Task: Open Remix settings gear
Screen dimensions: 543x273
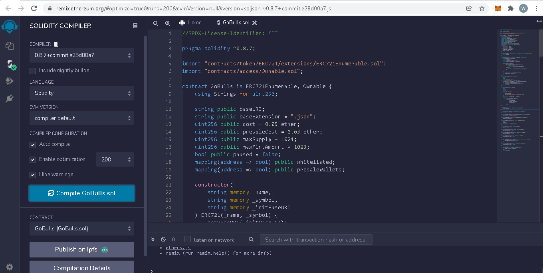Action: (10, 267)
